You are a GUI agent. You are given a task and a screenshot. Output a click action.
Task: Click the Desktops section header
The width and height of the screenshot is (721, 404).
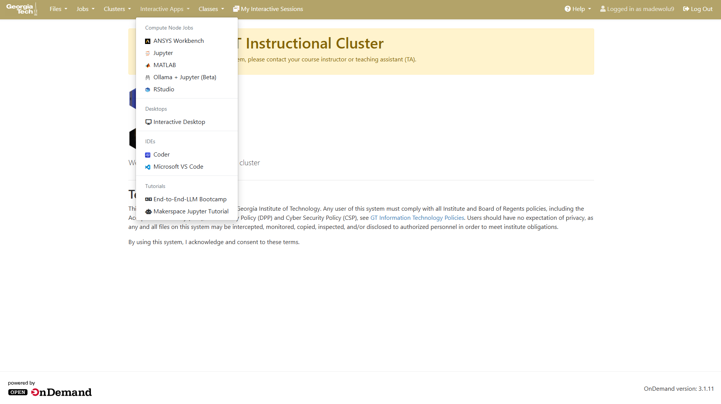pos(156,109)
